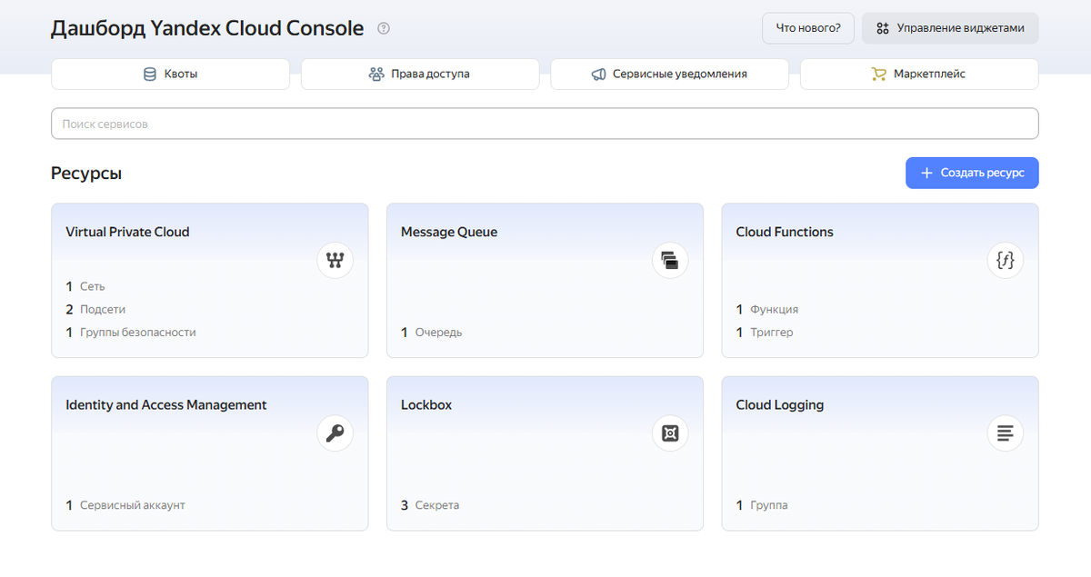The image size is (1091, 577).
Task: Open the Подсети link in VPC card
Action: pyautogui.click(x=103, y=309)
